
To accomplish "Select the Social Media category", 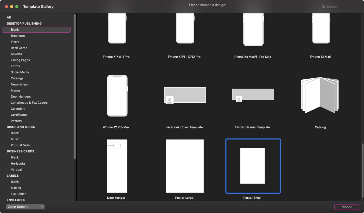I will 19,72.
